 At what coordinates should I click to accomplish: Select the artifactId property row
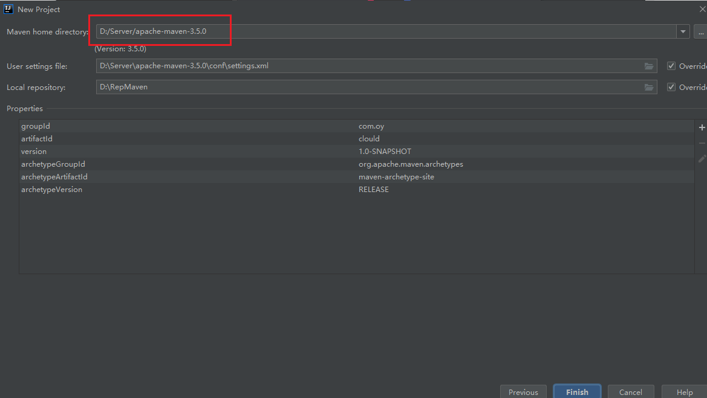tap(357, 139)
